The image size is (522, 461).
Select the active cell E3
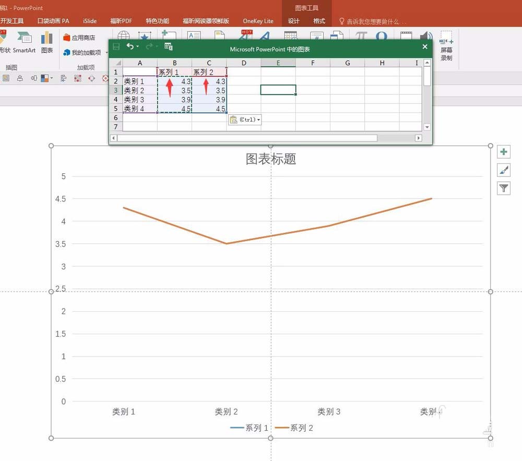point(278,90)
